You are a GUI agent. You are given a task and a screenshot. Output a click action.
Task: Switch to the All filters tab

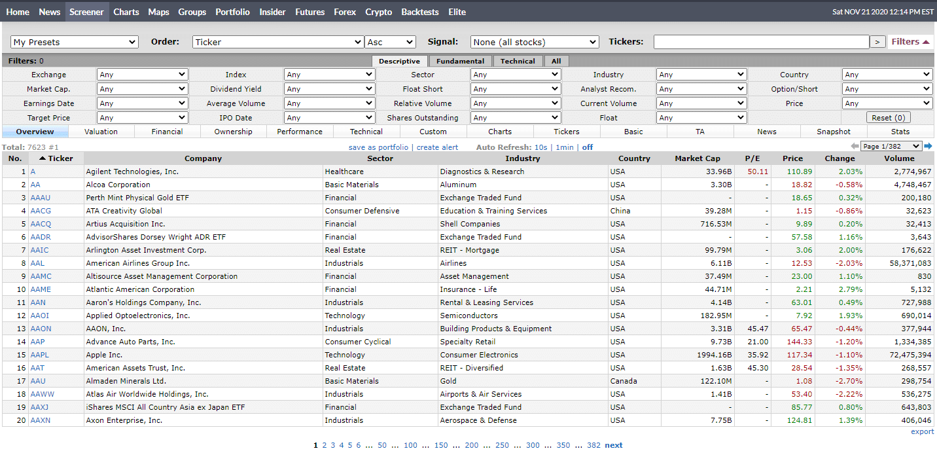(556, 61)
